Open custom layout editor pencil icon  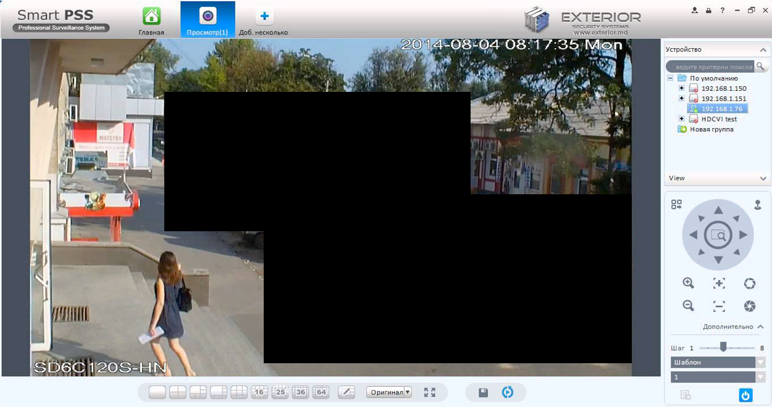pos(346,392)
